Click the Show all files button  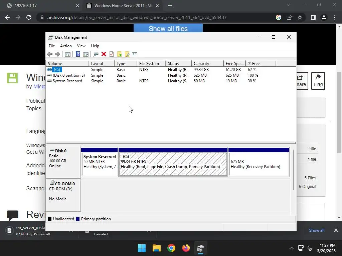click(x=168, y=28)
